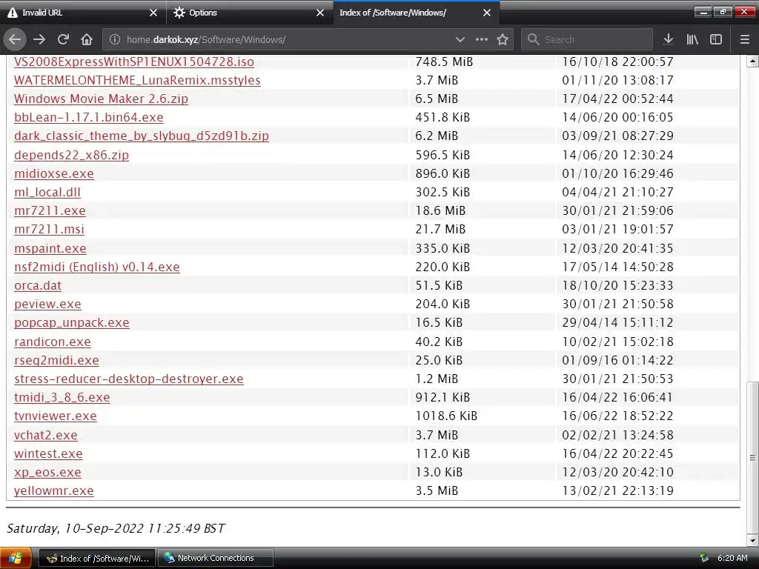Download rseq2midi.exe
This screenshot has height=569, width=759.
click(56, 361)
